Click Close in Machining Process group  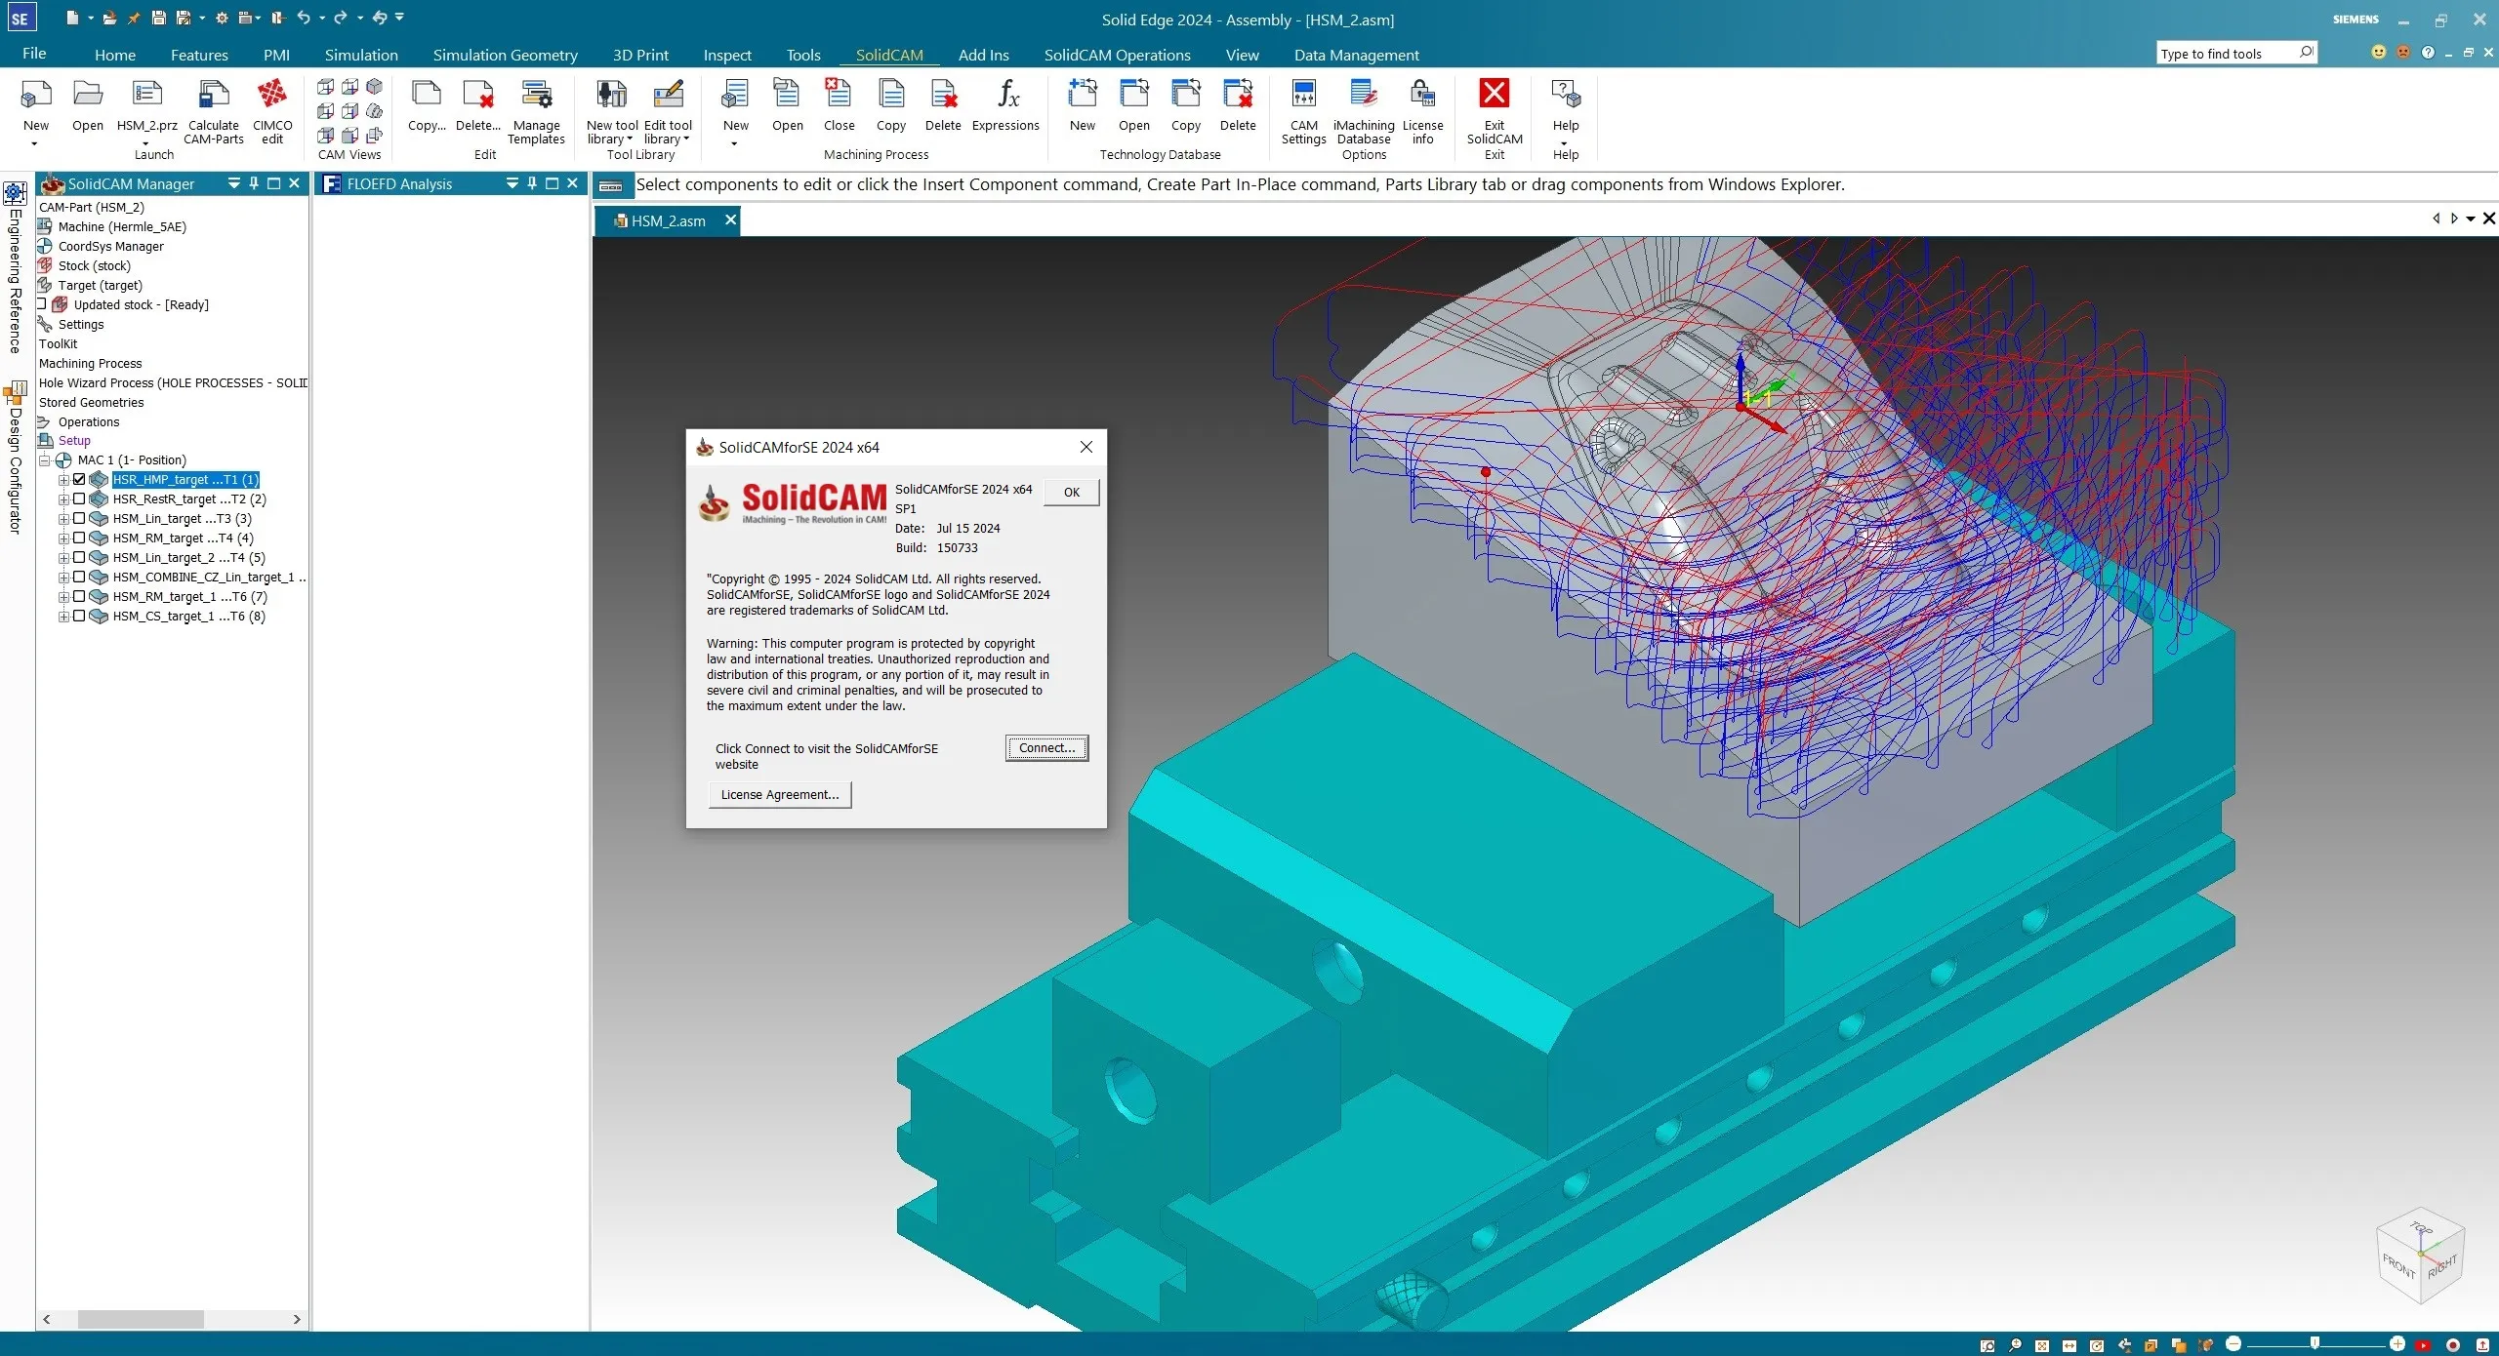point(839,105)
